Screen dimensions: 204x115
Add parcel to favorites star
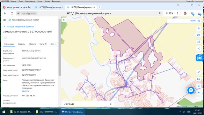click(x=5, y=38)
